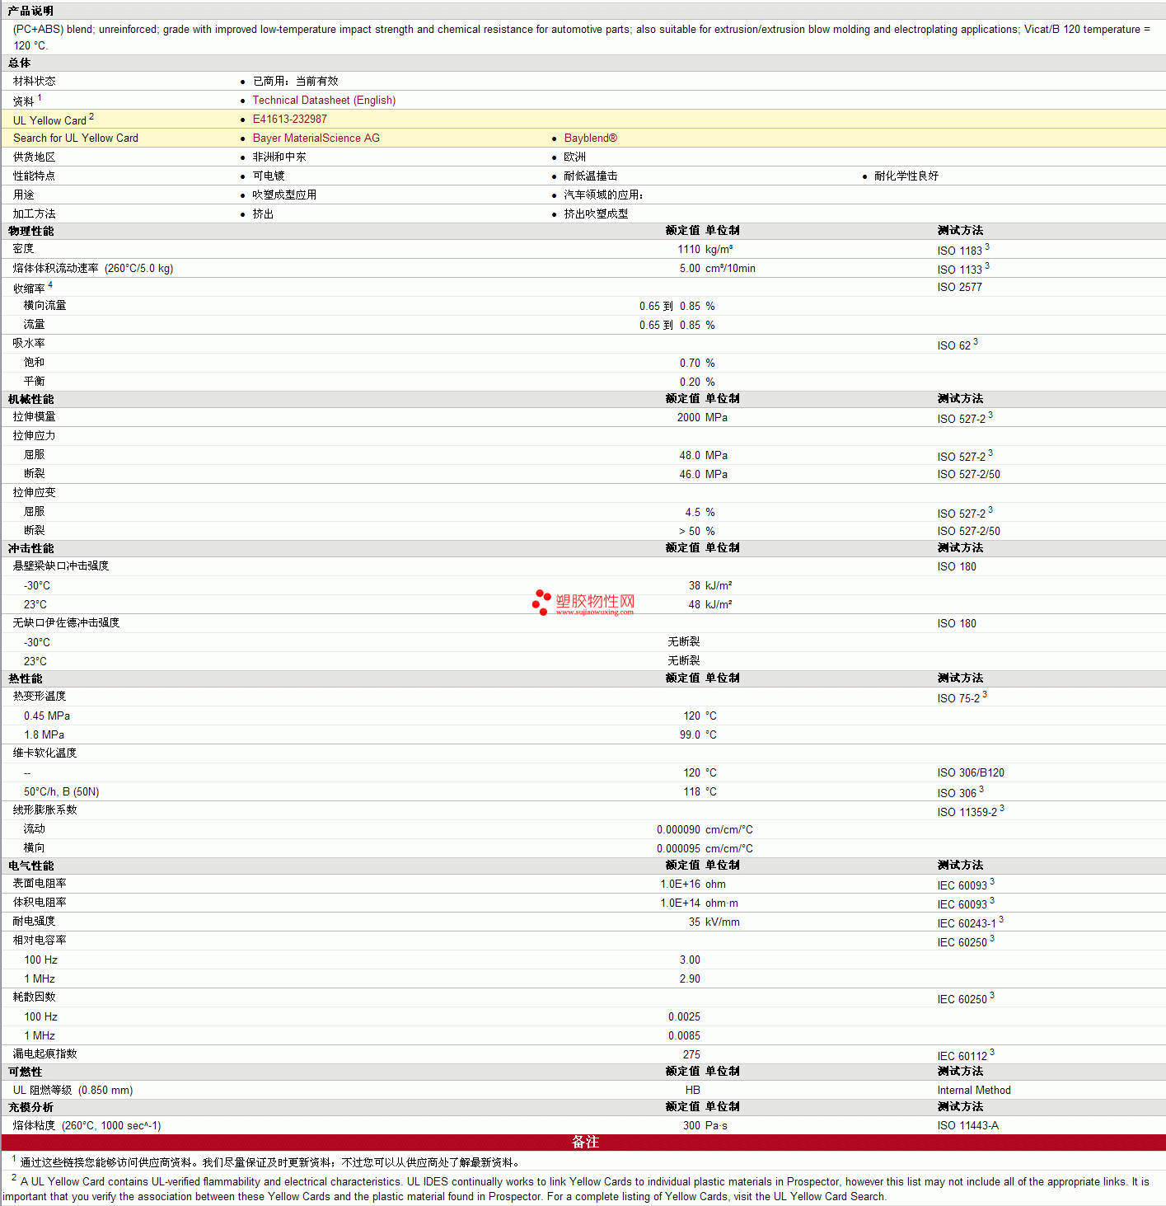This screenshot has width=1166, height=1206.
Task: Click the 可燃性 section header
Action: 25,1072
